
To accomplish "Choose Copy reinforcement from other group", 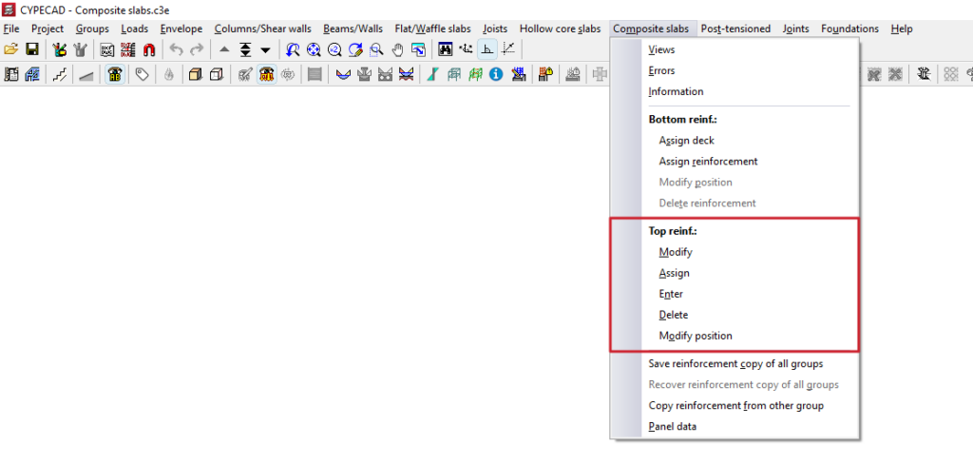I will [735, 406].
